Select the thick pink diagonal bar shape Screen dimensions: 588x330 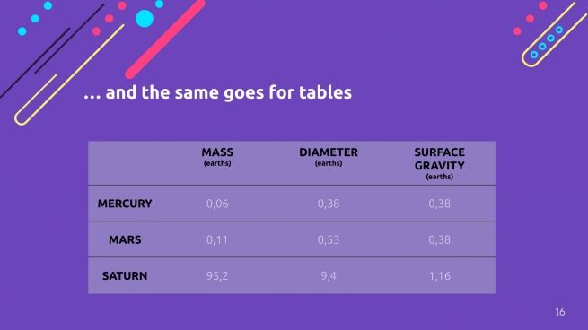[165, 39]
